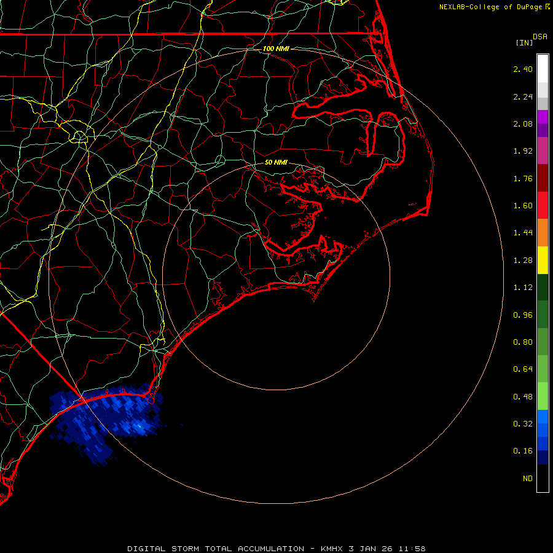
Task: Click the 0.16 legend value
Action: [523, 451]
